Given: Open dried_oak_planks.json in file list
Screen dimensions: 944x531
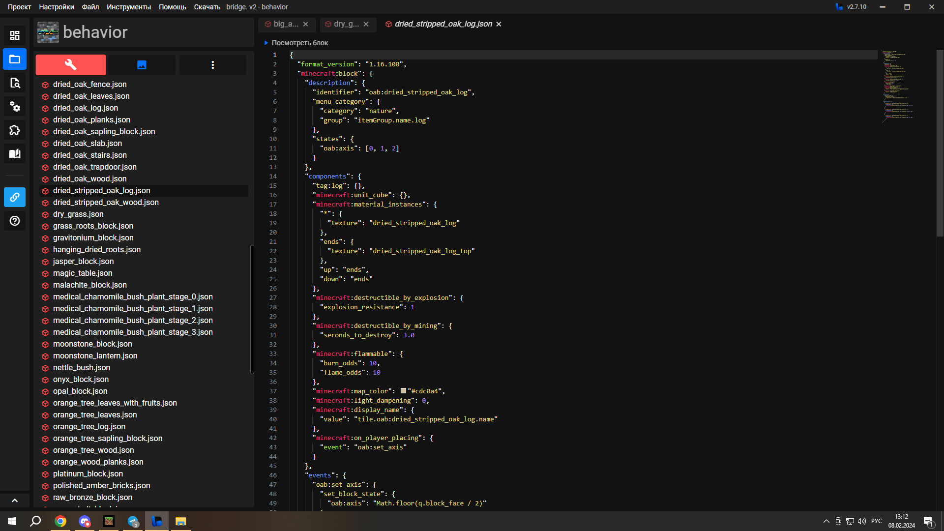Looking at the screenshot, I should (x=91, y=120).
